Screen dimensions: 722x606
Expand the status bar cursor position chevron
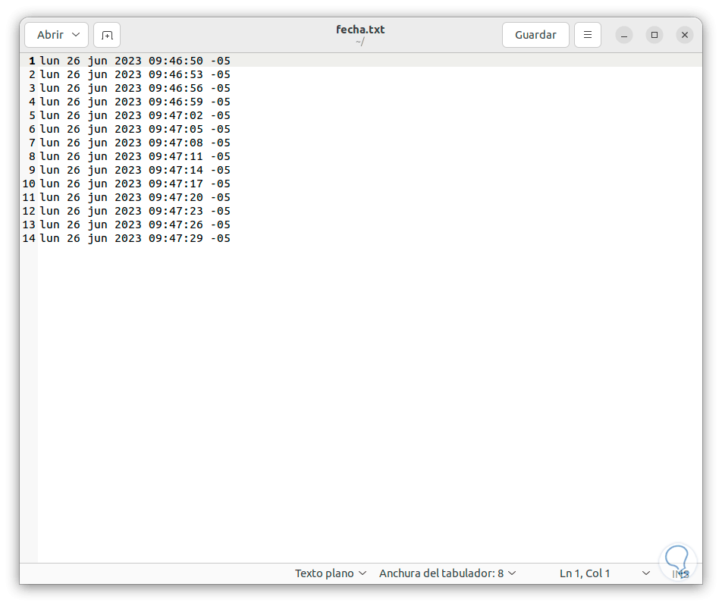(x=646, y=573)
